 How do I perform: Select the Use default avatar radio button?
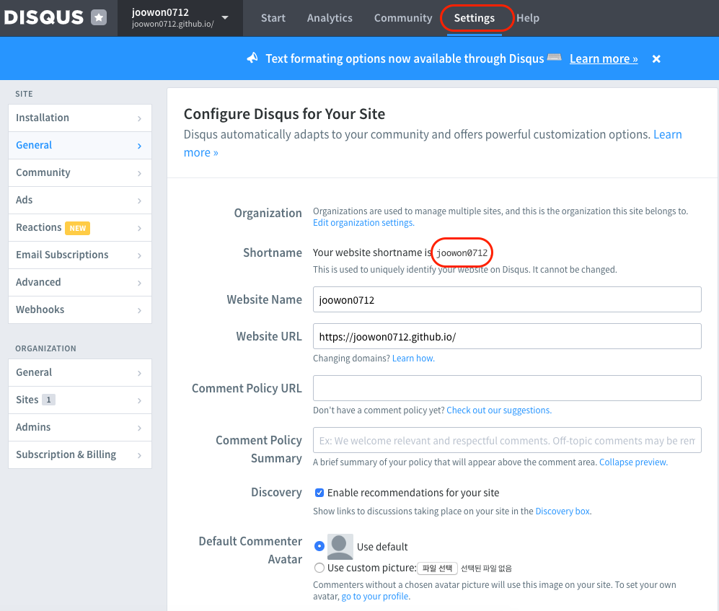[319, 546]
